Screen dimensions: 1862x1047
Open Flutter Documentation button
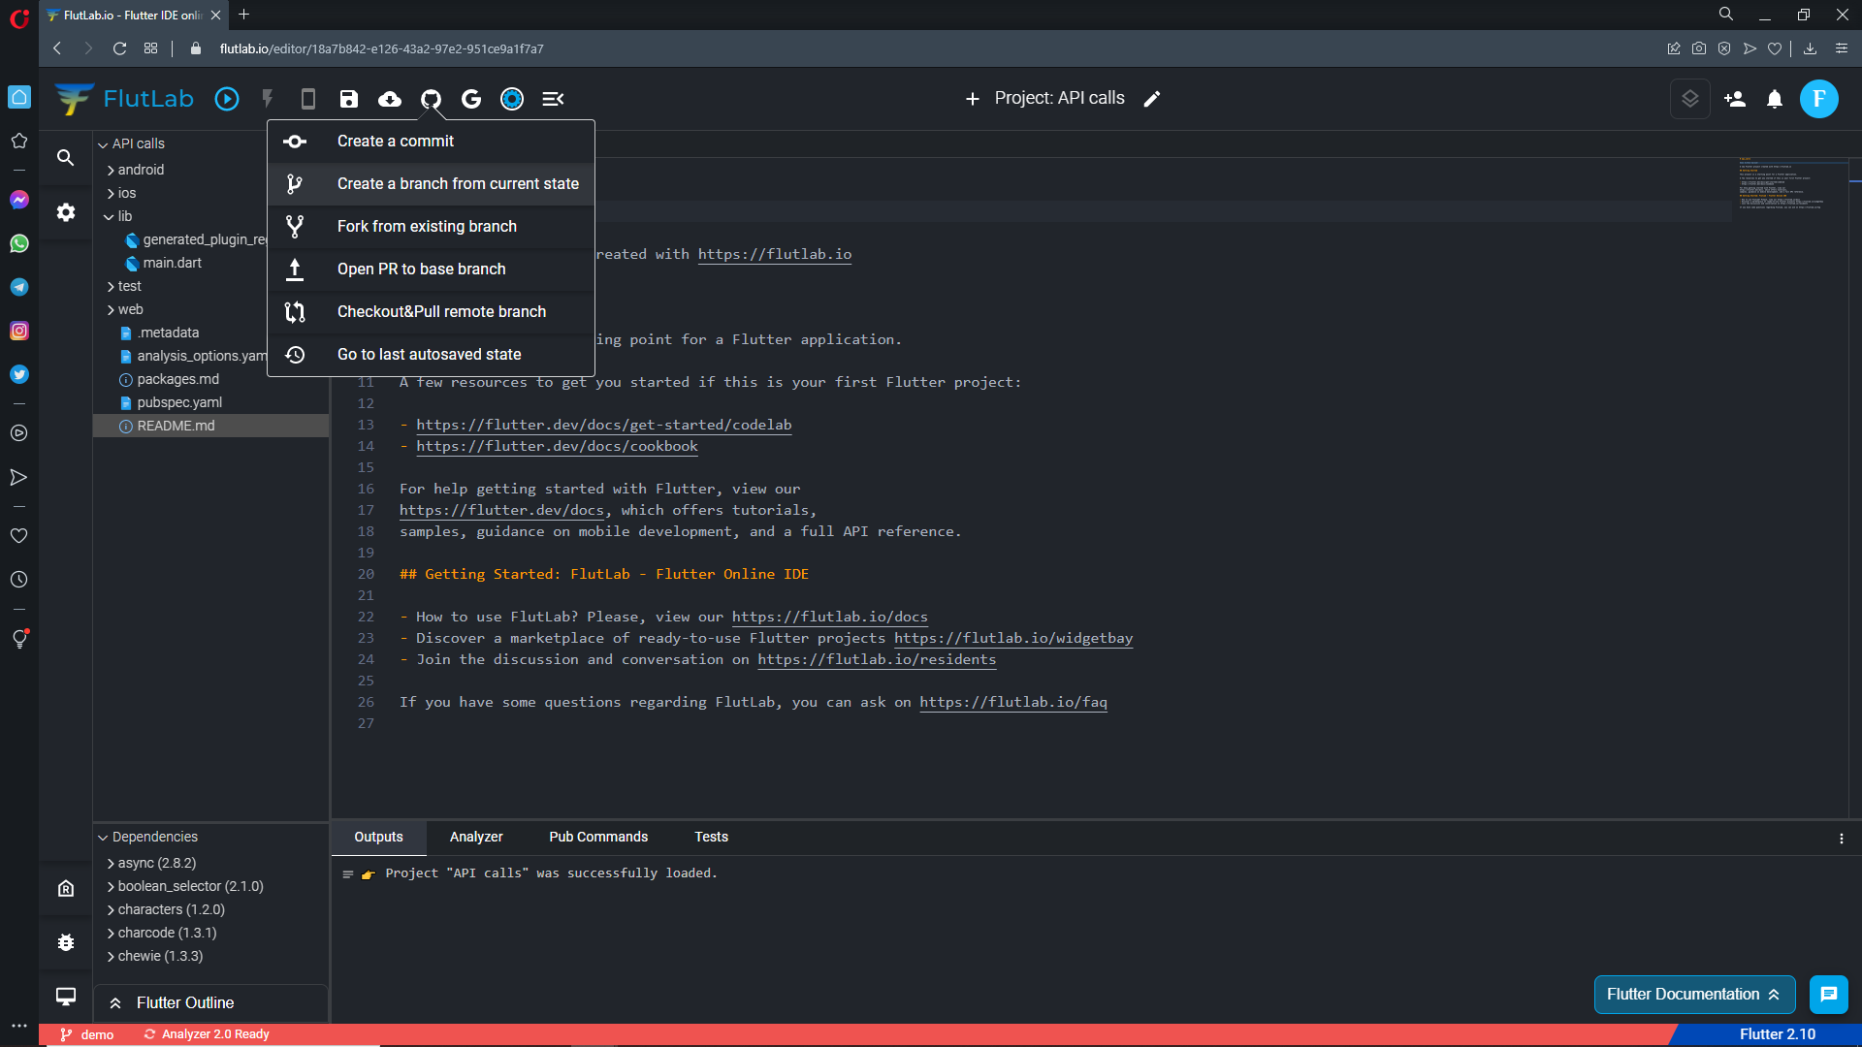(x=1694, y=995)
